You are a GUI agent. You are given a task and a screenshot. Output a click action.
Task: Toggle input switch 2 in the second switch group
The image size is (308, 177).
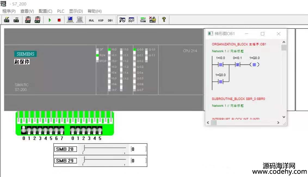84,130
